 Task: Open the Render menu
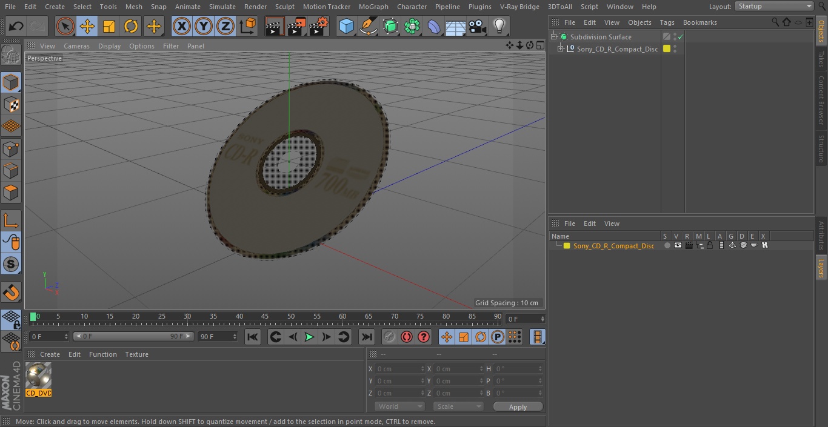[255, 7]
